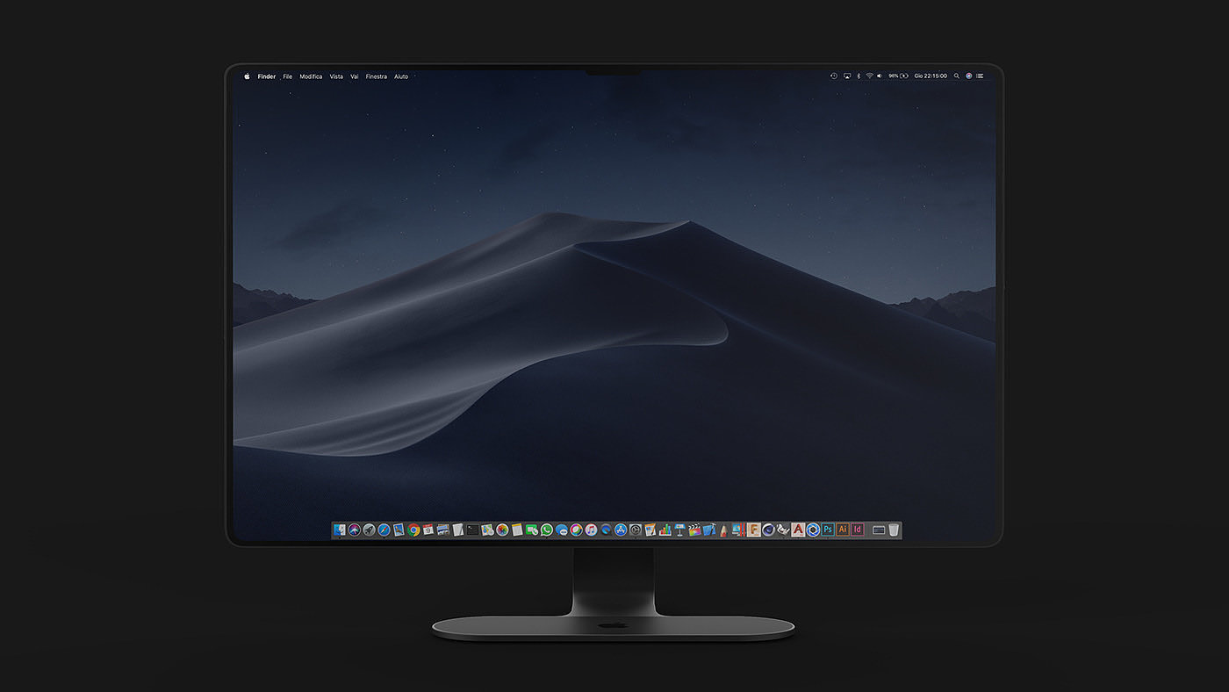The image size is (1229, 692).
Task: Show battery status at 96%
Action: click(x=898, y=76)
